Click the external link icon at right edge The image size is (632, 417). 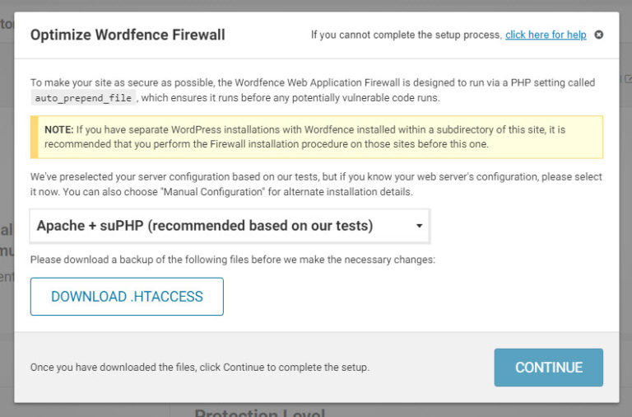[628, 79]
